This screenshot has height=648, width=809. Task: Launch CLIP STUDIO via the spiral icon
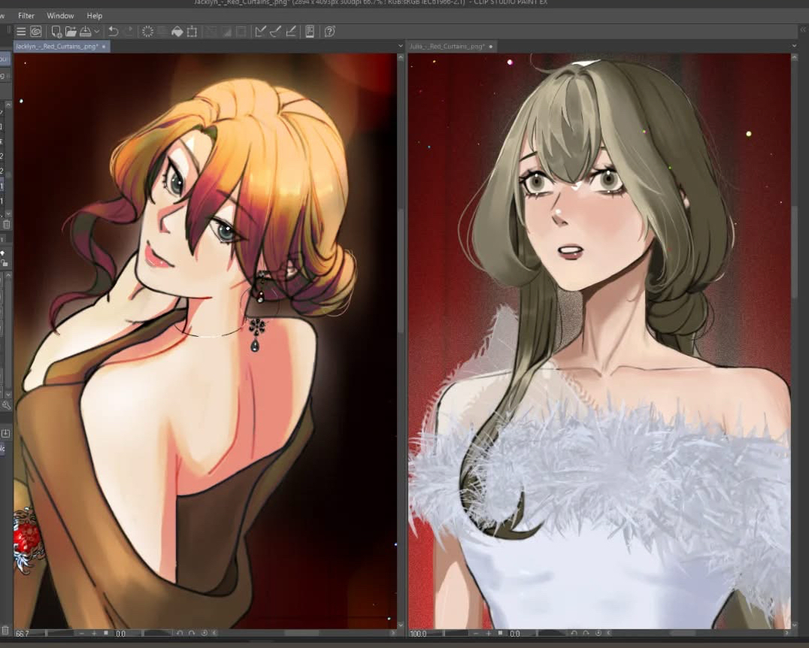35,32
